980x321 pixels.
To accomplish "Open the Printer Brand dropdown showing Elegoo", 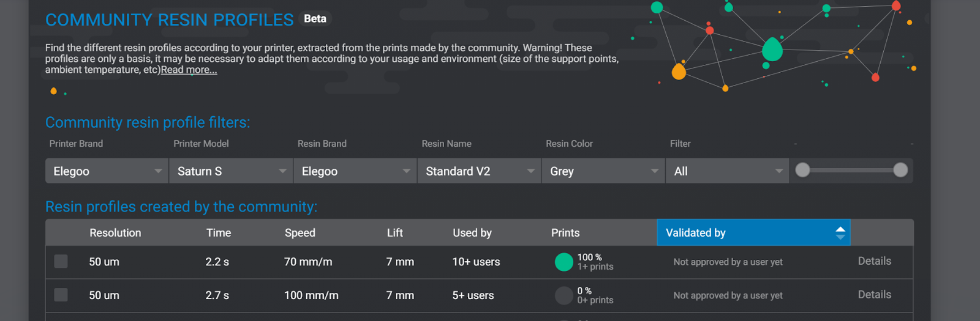I will point(107,171).
